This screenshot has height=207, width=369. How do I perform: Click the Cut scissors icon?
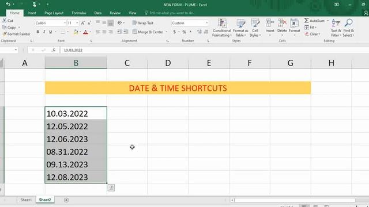[4, 21]
